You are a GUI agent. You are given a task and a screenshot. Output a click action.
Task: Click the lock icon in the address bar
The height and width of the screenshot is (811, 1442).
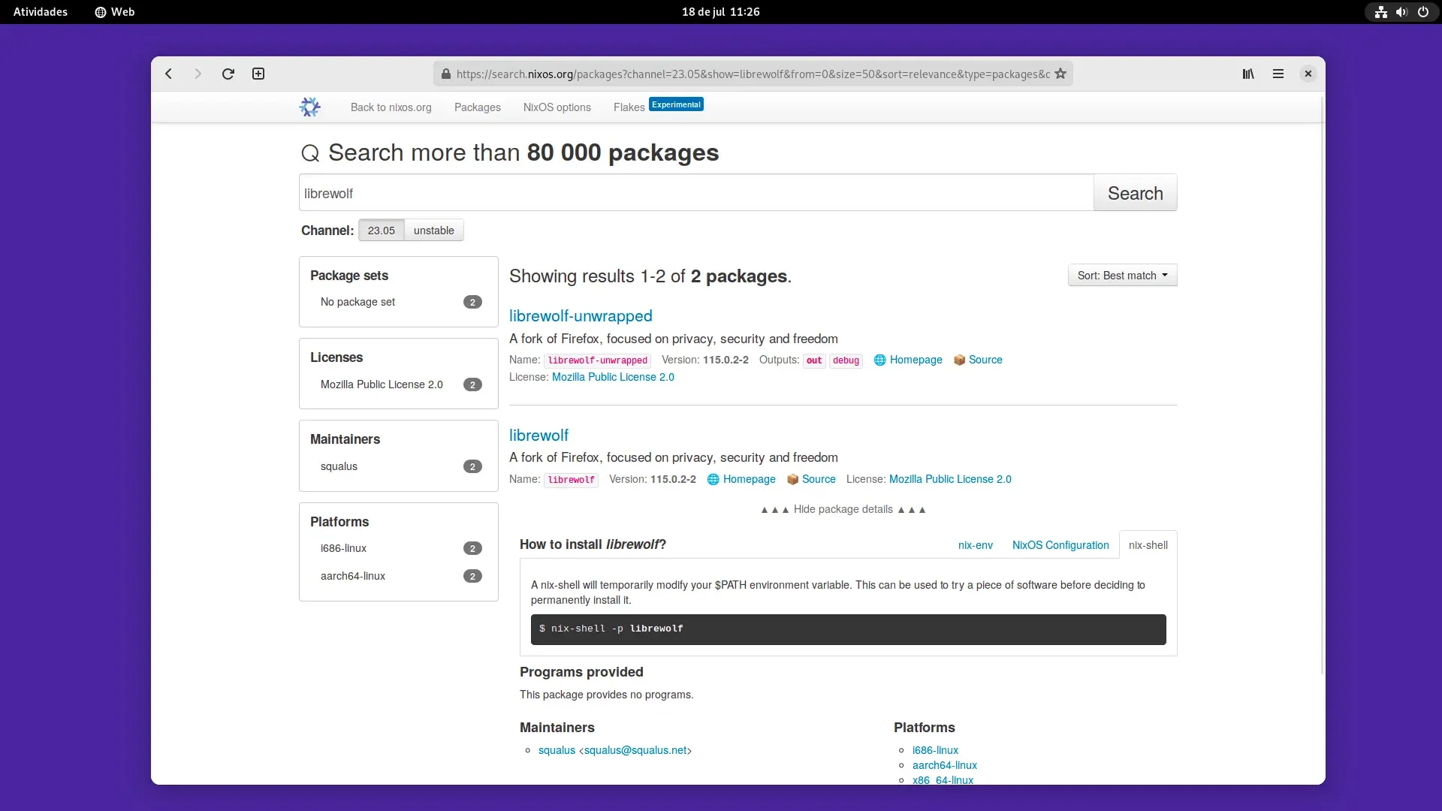pos(446,74)
